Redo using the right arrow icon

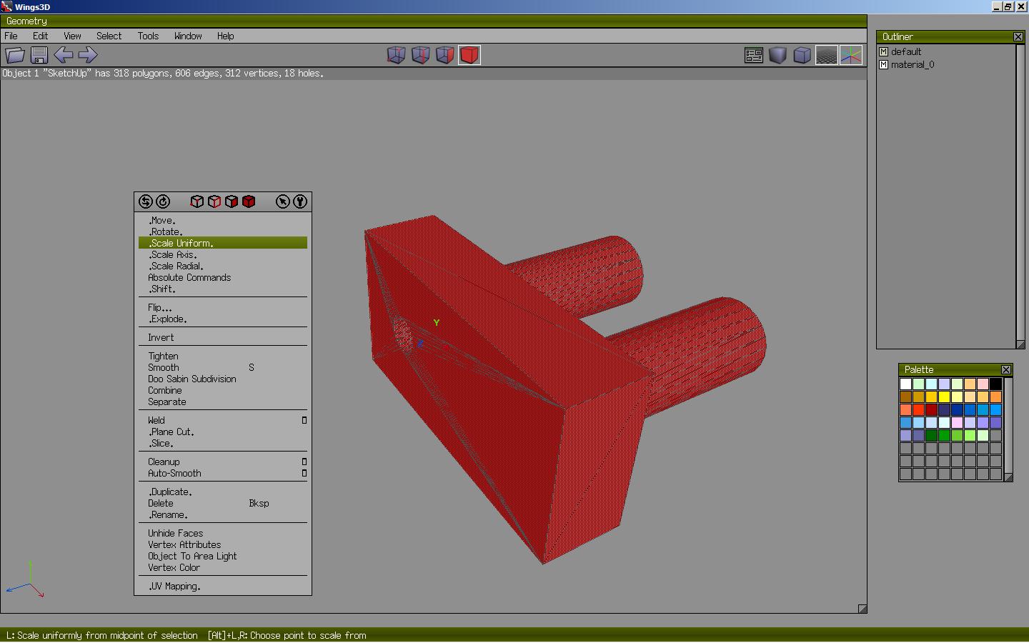(88, 55)
